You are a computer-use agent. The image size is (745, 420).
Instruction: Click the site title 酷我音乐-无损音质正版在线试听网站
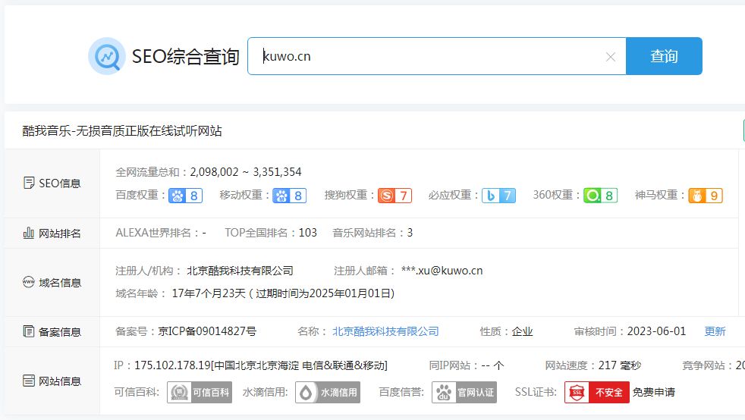pyautogui.click(x=122, y=131)
